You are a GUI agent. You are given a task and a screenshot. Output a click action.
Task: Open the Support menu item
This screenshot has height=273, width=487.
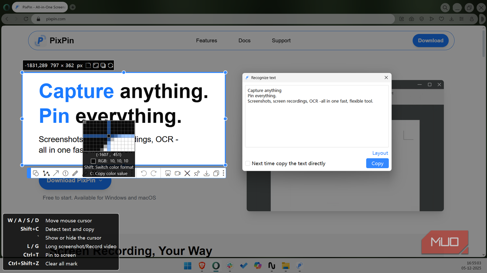coord(281,41)
